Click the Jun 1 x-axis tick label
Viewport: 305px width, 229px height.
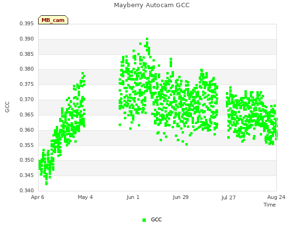pyautogui.click(x=133, y=197)
